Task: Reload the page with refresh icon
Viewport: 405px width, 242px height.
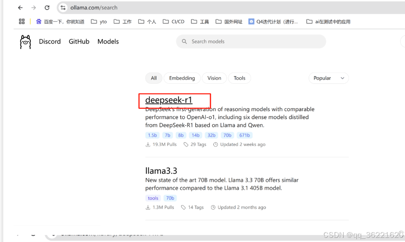Action: click(x=47, y=8)
